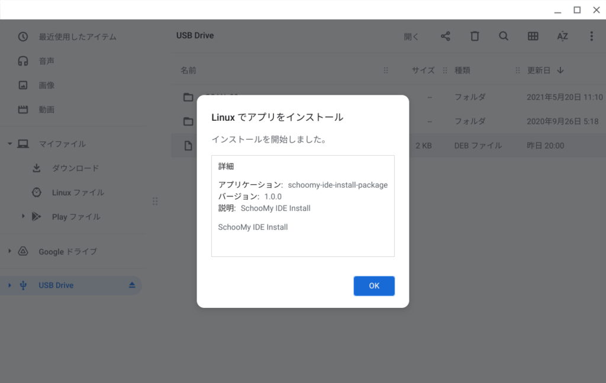Select the DEB file row icon
Screen dimensions: 606x383
188,146
